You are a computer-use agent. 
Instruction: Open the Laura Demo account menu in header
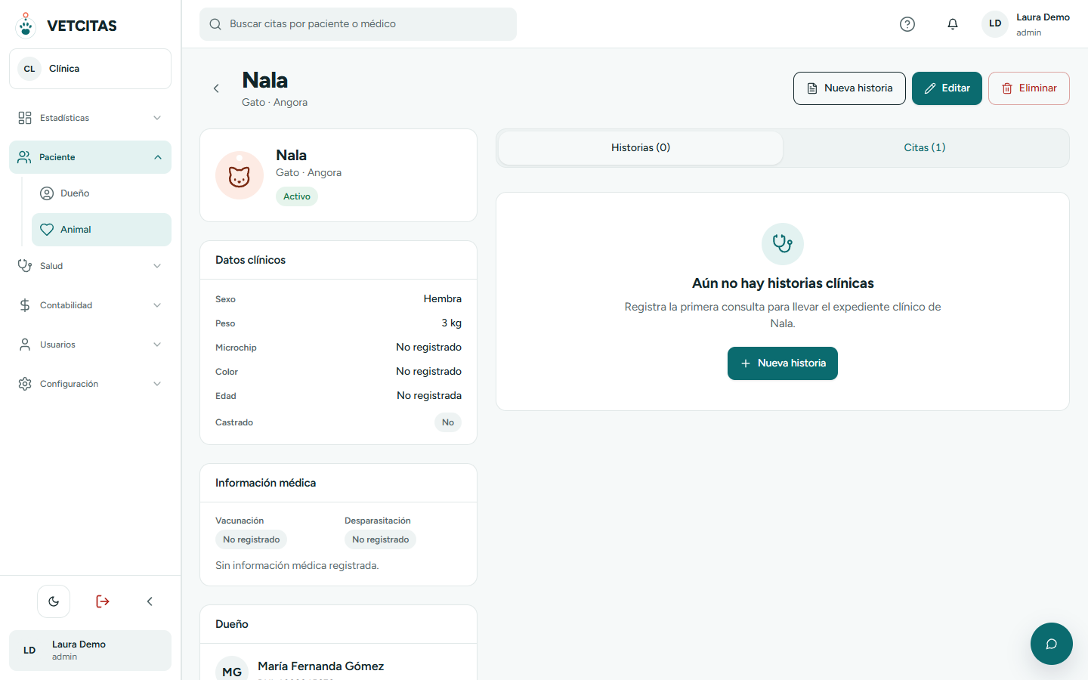1026,24
